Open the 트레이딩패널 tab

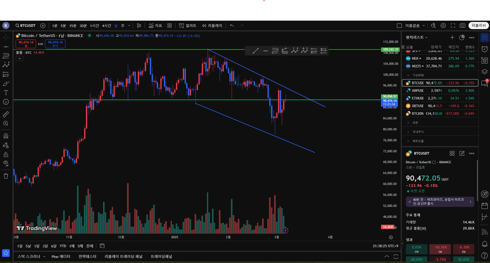[x=161, y=257]
